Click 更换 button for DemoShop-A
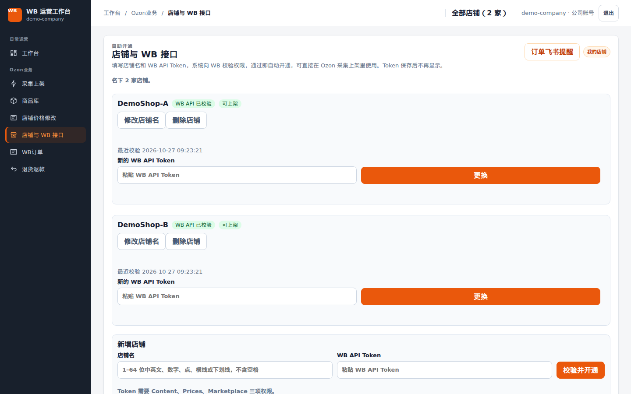The image size is (631, 394). click(481, 176)
